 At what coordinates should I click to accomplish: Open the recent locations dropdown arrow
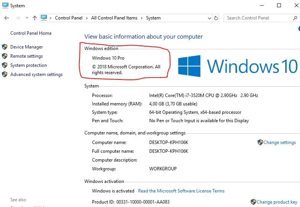pyautogui.click(x=27, y=18)
